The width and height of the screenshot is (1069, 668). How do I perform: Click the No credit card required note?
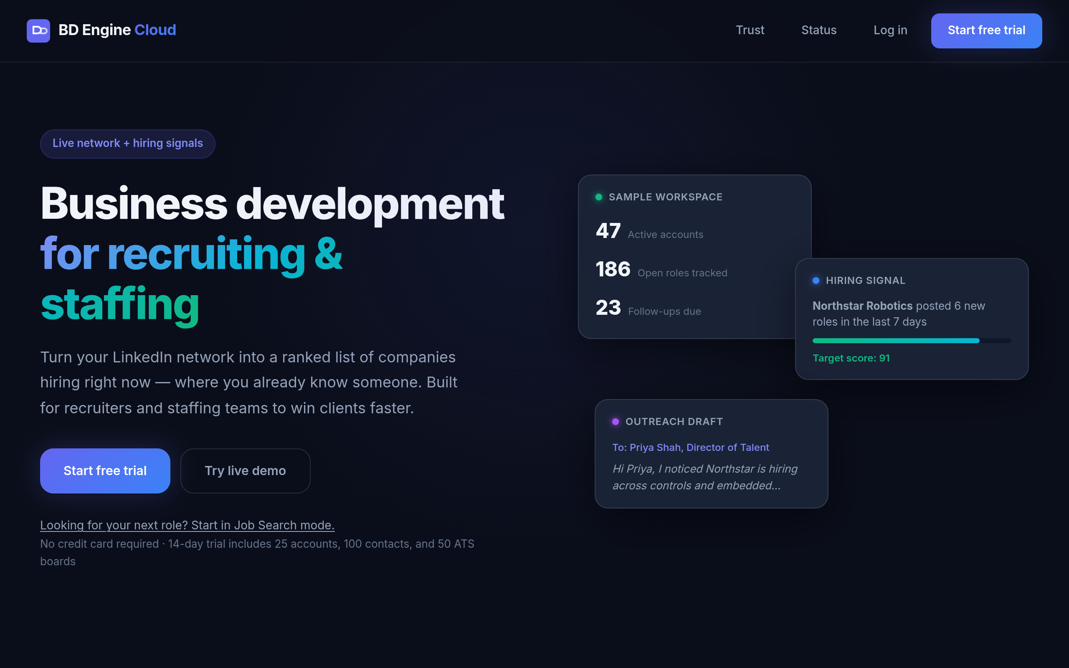[257, 553]
